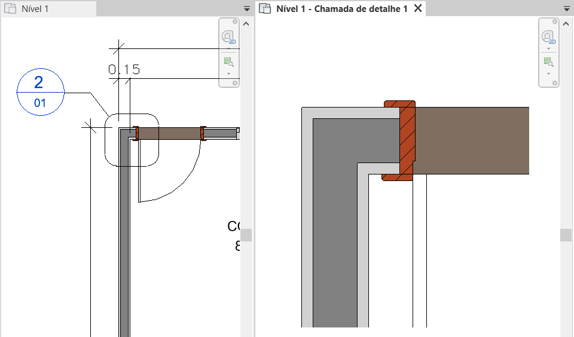The height and width of the screenshot is (337, 574).
Task: Open the 2D steering wheel in detail callout view
Action: pos(548,37)
